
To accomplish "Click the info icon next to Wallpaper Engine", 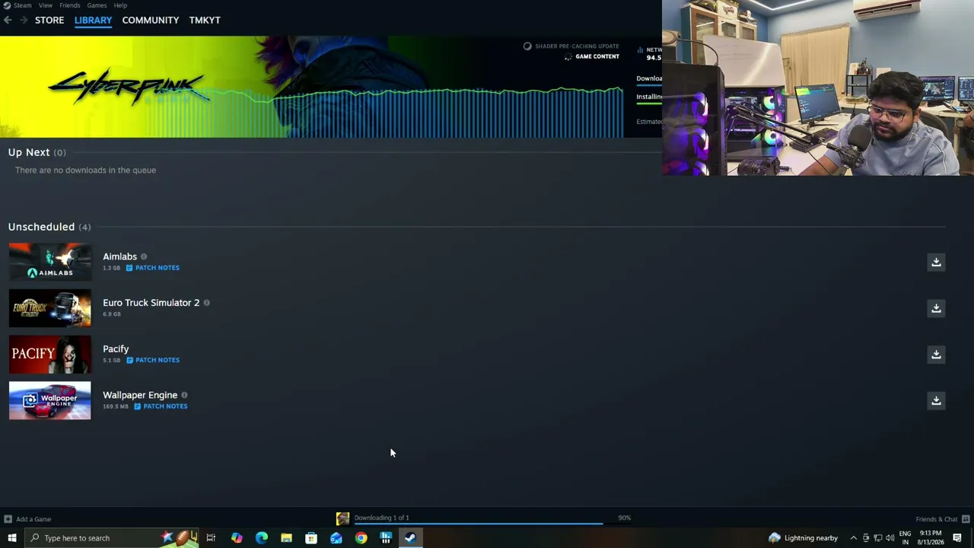I will point(184,395).
